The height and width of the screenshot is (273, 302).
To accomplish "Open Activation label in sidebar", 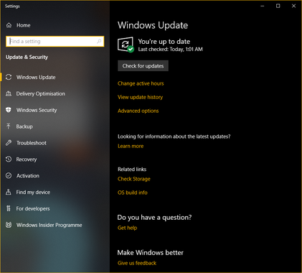I will tap(28, 175).
